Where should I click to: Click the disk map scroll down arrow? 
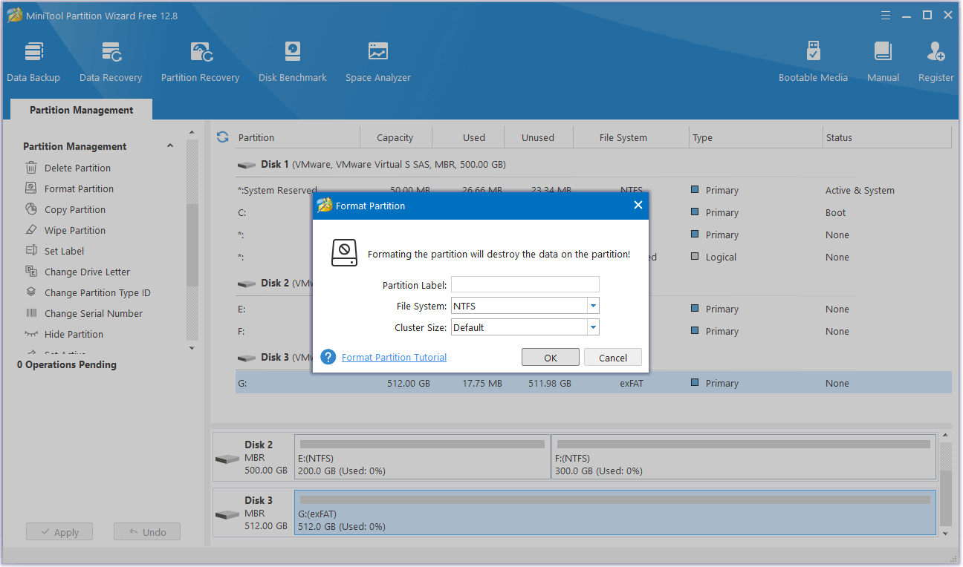click(x=946, y=533)
